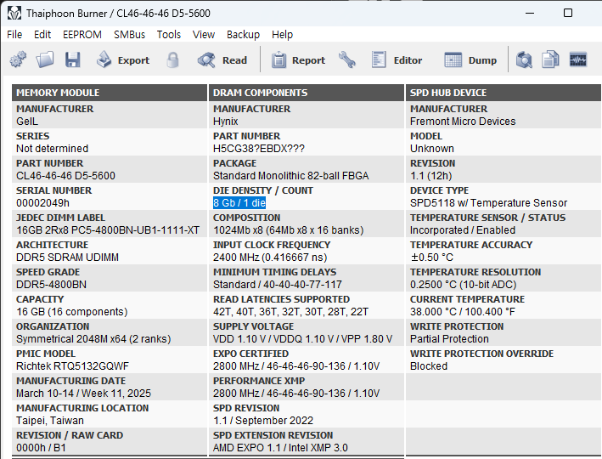Click the magnifier search icon in toolbar

[524, 60]
